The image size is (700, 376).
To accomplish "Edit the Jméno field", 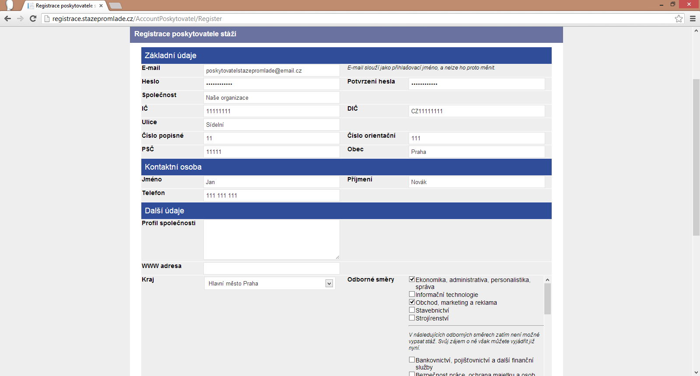I will coord(272,182).
